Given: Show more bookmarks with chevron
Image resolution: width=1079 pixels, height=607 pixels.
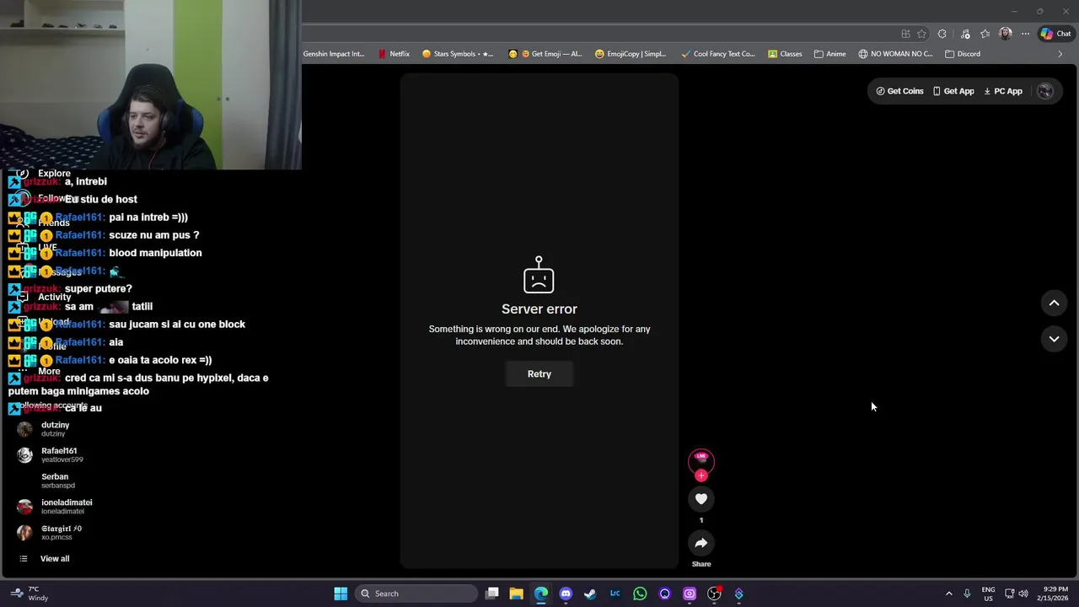Looking at the screenshot, I should (x=1060, y=54).
